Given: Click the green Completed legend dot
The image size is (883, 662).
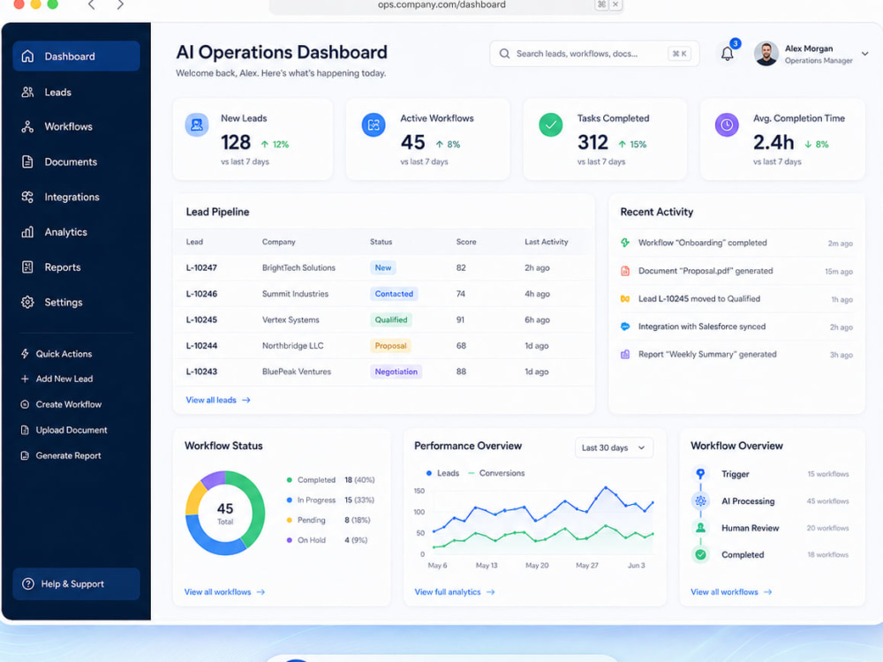Looking at the screenshot, I should point(289,479).
